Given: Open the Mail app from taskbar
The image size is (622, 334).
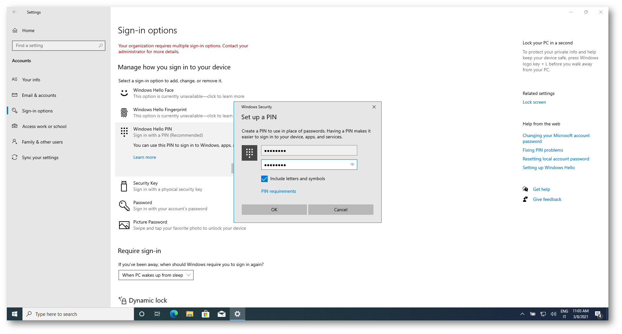Looking at the screenshot, I should (x=221, y=314).
